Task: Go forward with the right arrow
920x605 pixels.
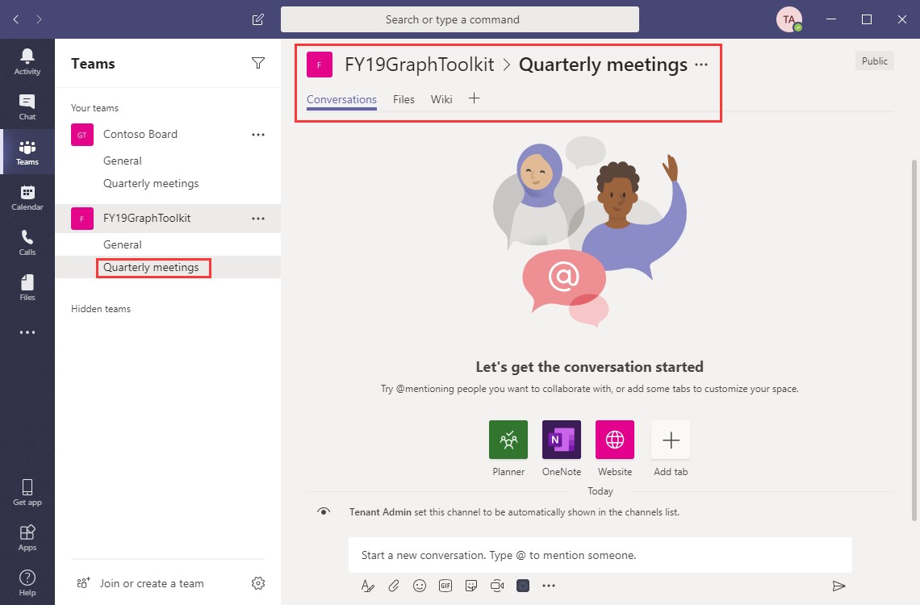Action: point(39,19)
